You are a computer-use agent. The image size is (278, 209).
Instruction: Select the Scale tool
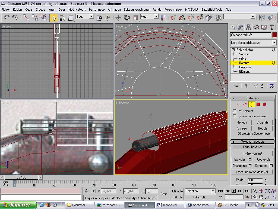click(x=136, y=18)
